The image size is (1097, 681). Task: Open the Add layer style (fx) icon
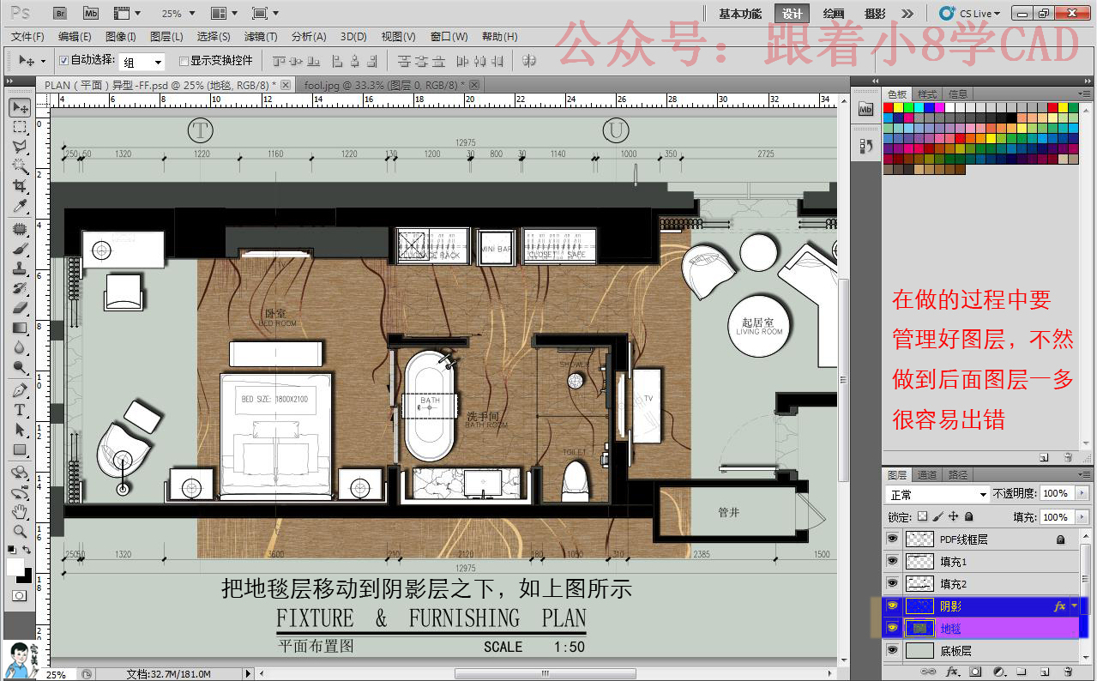[x=952, y=673]
